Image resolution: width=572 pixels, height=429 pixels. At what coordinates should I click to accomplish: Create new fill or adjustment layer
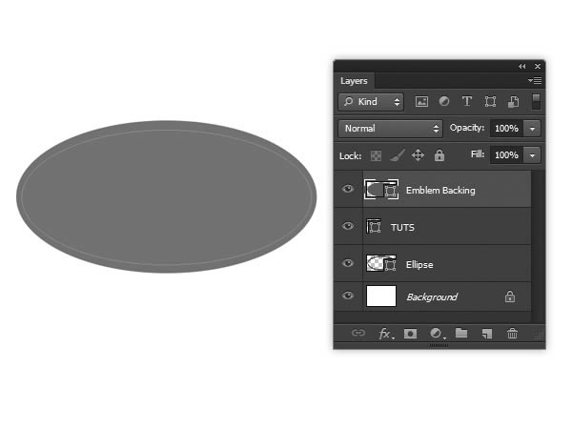(x=437, y=334)
